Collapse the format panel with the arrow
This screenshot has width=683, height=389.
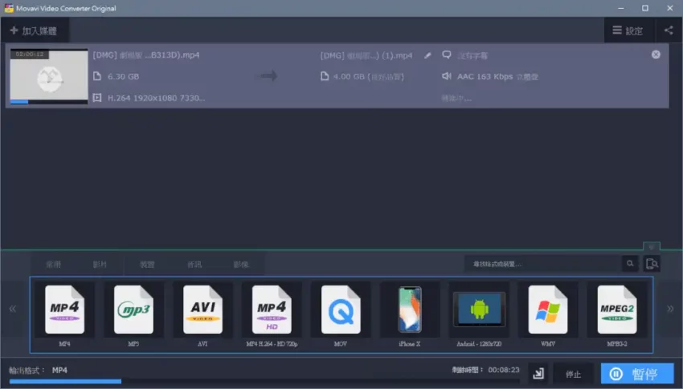(x=652, y=247)
